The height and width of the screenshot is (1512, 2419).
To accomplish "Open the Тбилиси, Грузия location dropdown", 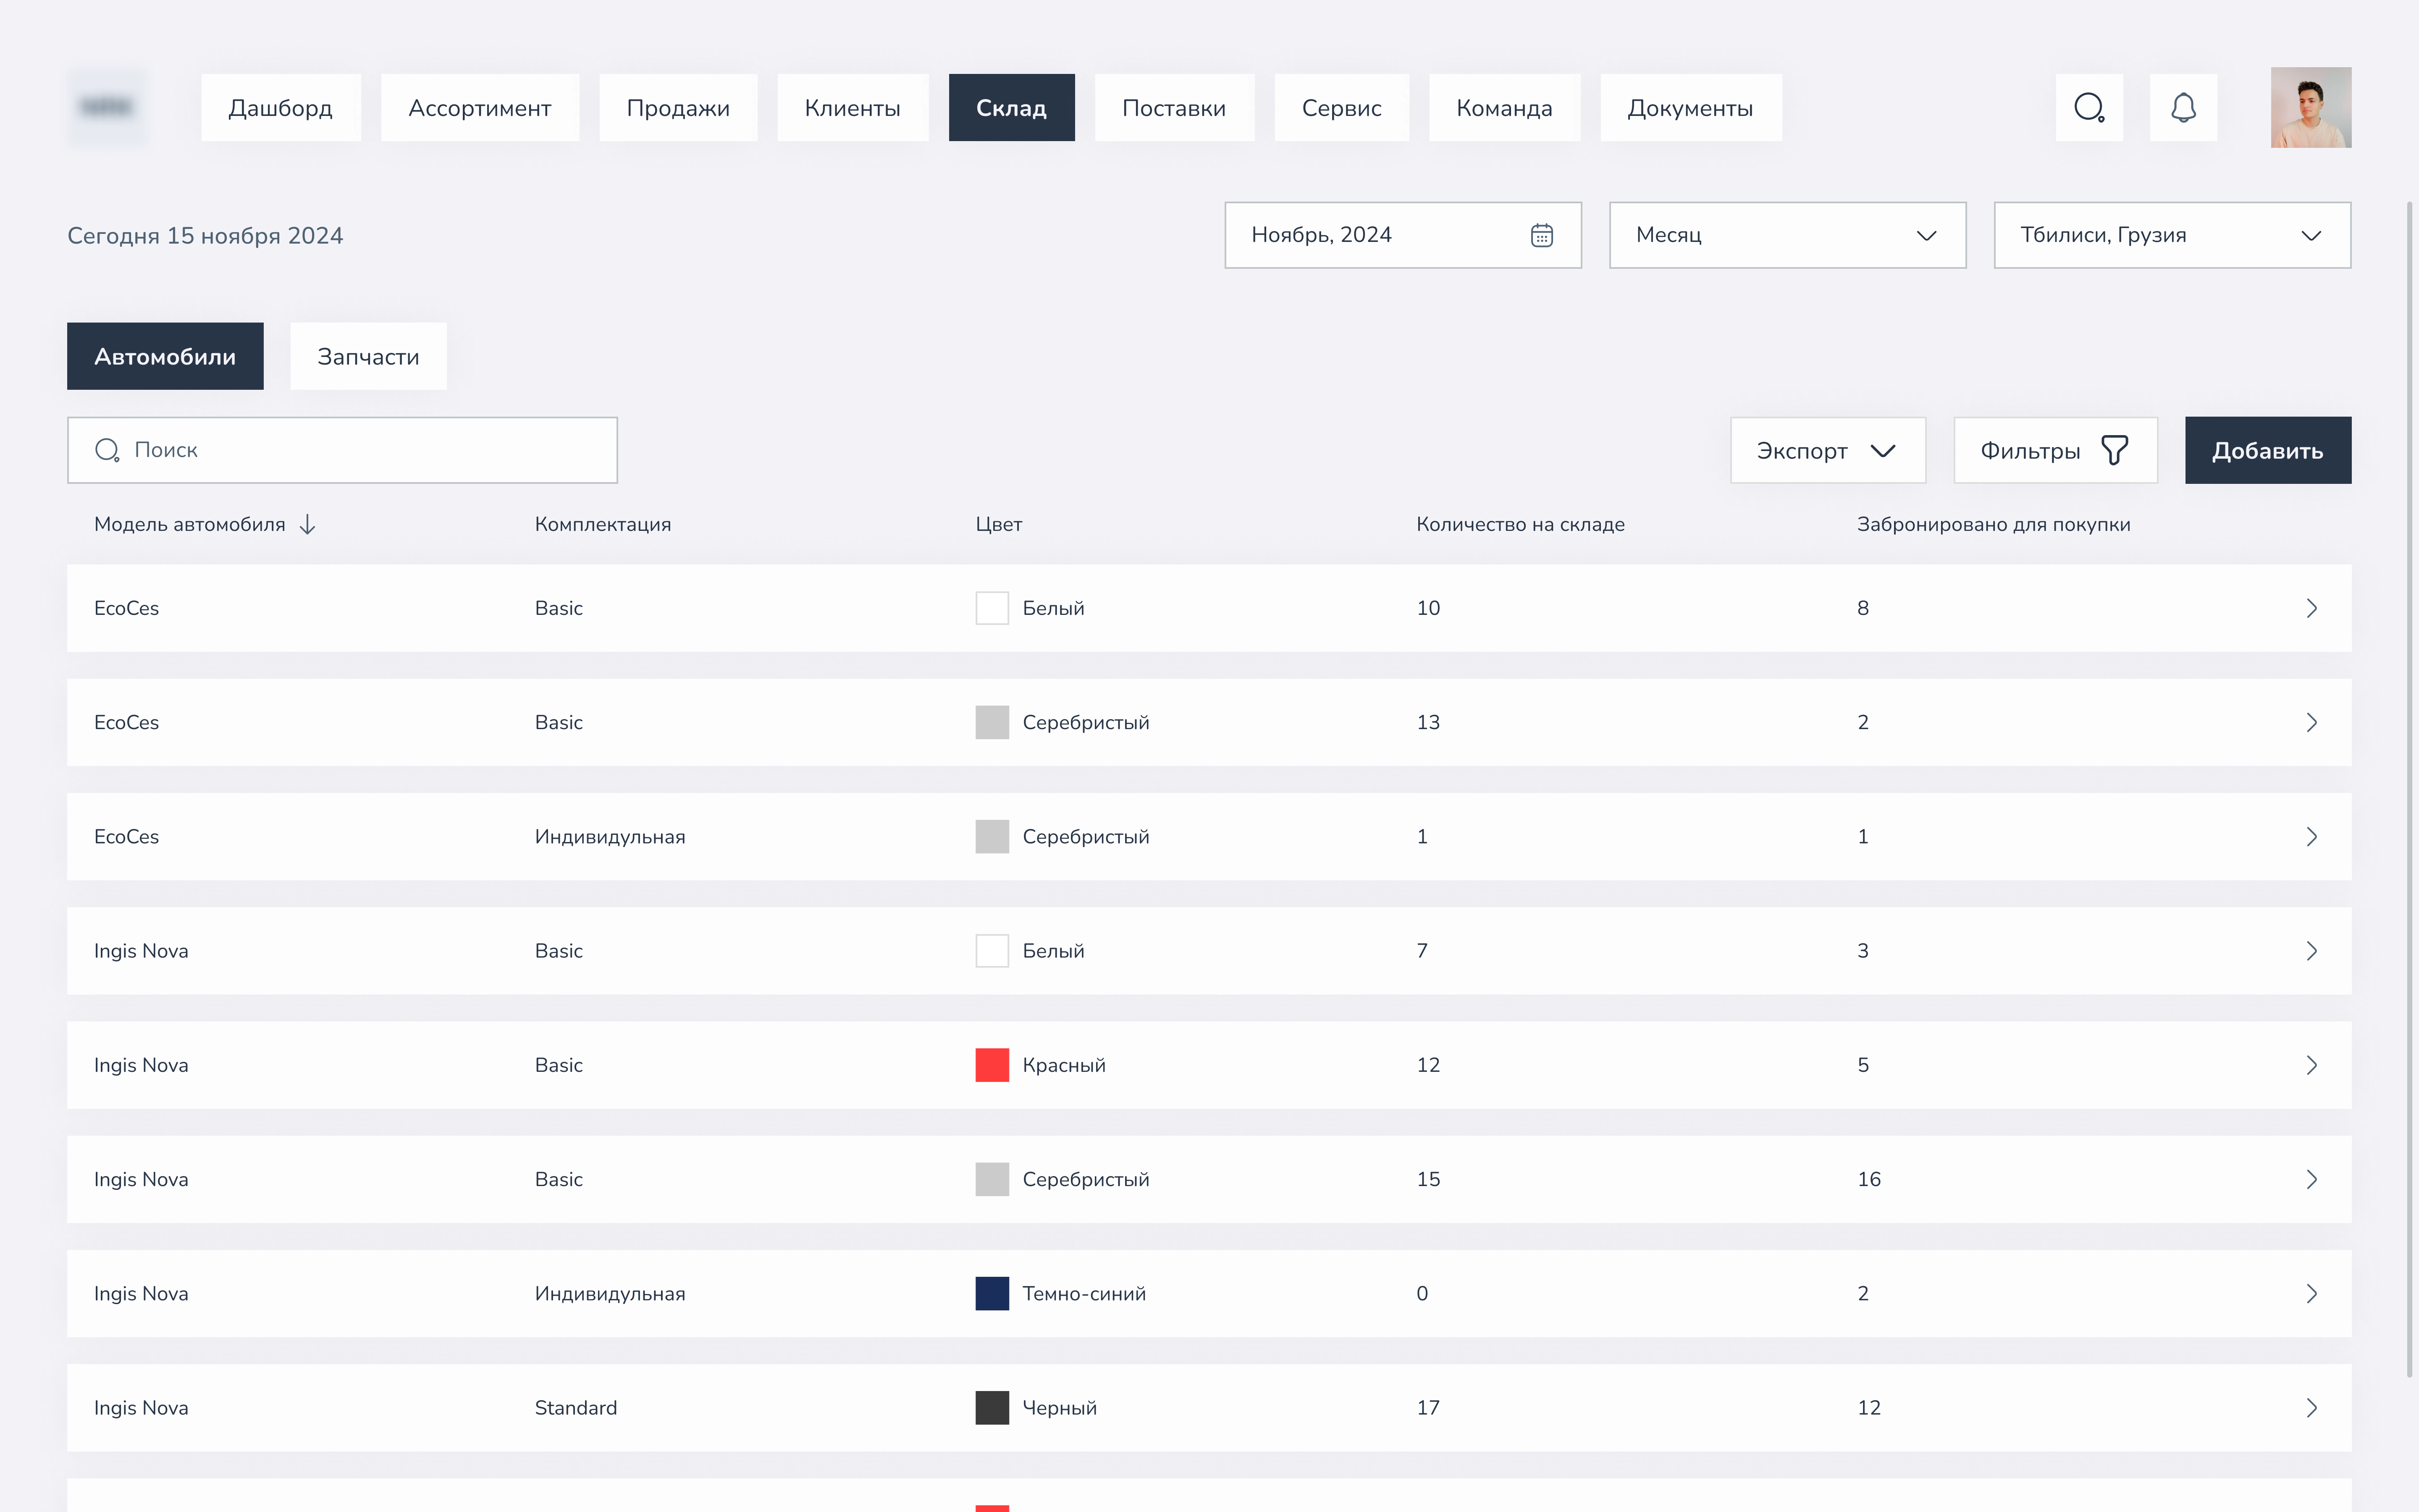I will coord(2171,235).
